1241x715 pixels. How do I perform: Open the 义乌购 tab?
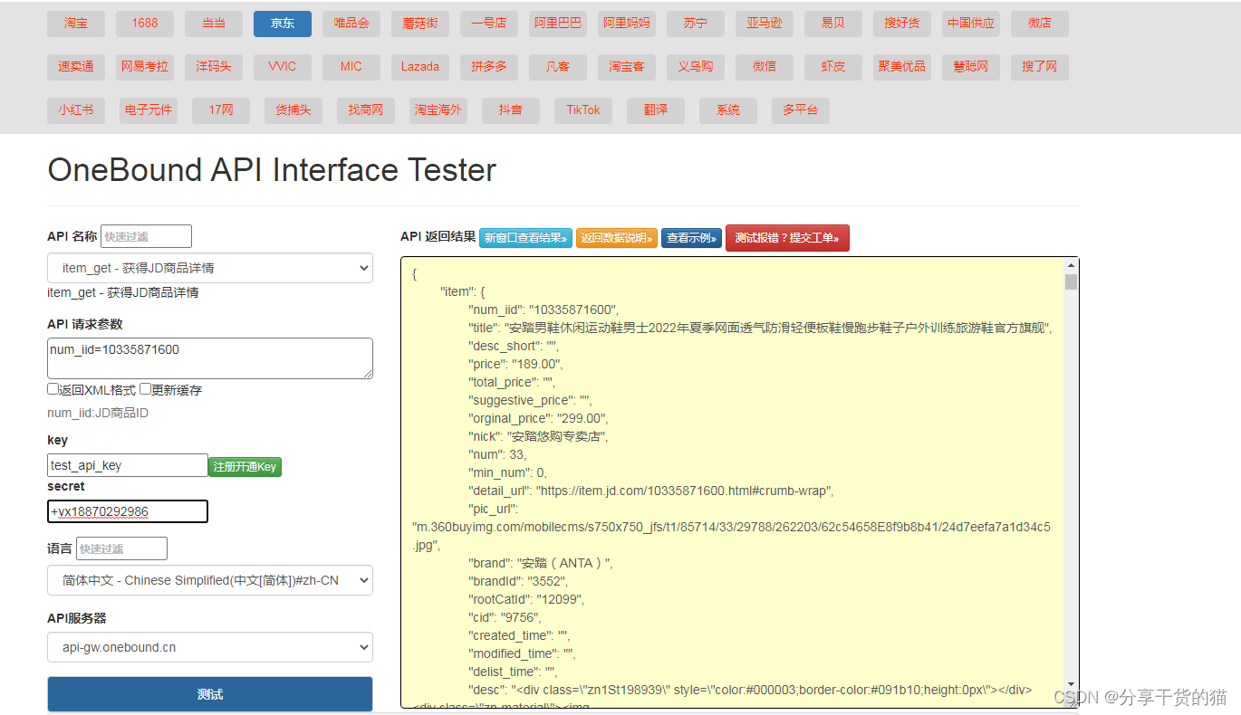(696, 67)
